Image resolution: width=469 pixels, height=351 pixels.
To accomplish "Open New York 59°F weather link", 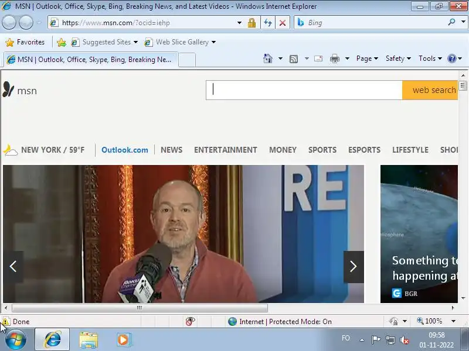I will coord(44,150).
